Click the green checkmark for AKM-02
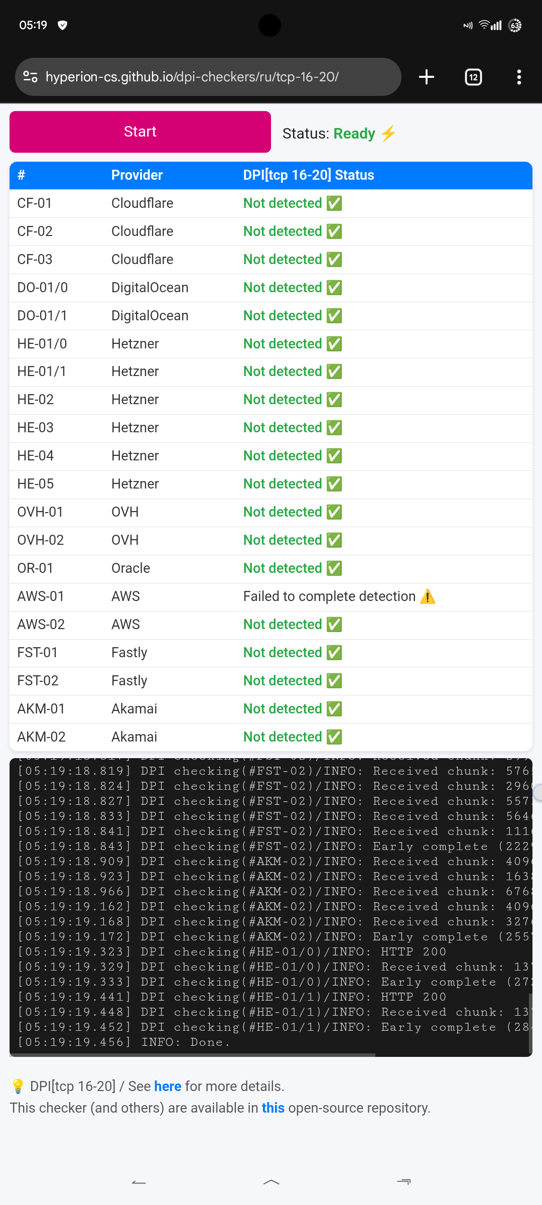 [x=334, y=737]
